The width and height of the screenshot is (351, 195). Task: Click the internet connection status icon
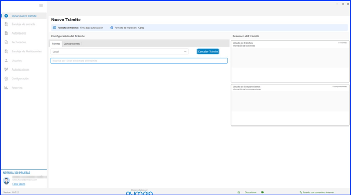coord(301,192)
